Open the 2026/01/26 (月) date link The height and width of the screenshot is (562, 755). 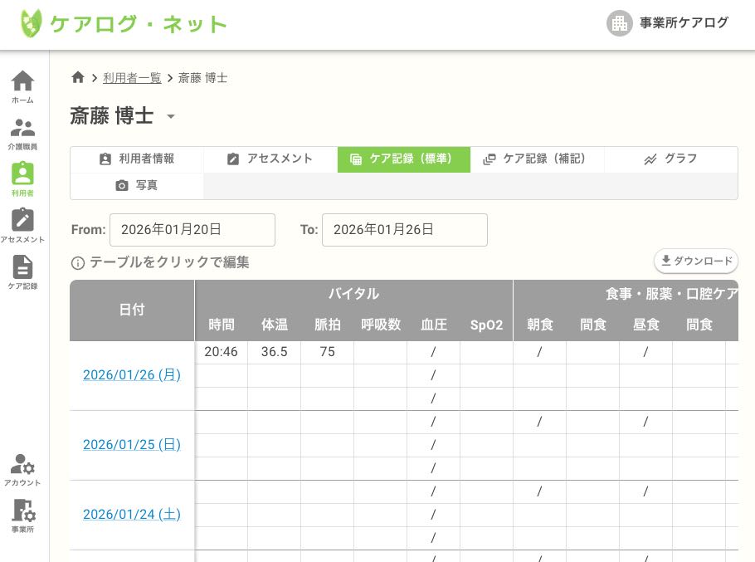coord(131,374)
